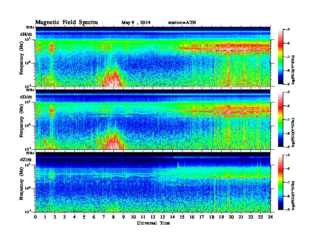Click the hour 14 tick label
This screenshot has height=249, width=322.
172,217
